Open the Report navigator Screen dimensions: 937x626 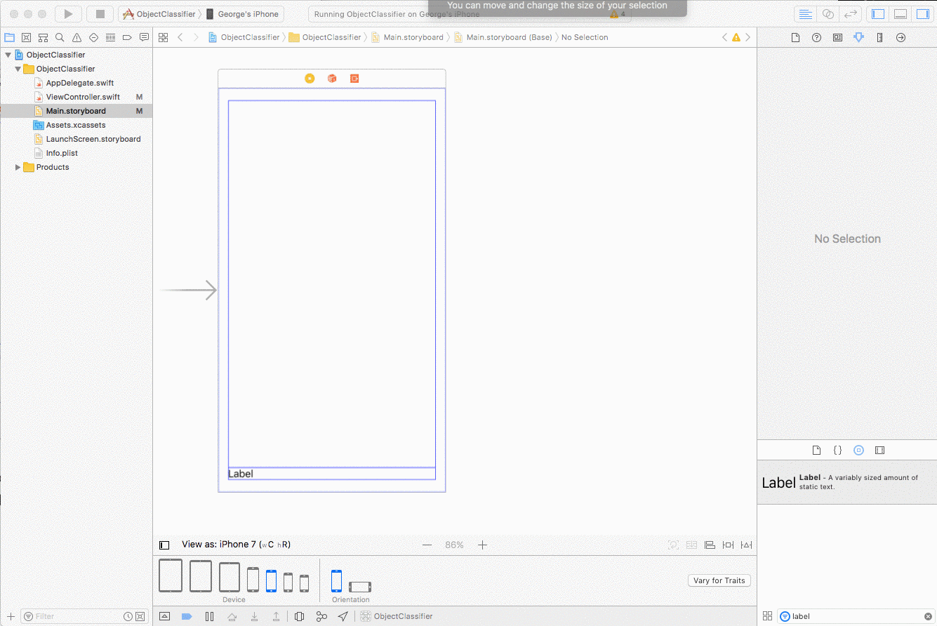144,37
